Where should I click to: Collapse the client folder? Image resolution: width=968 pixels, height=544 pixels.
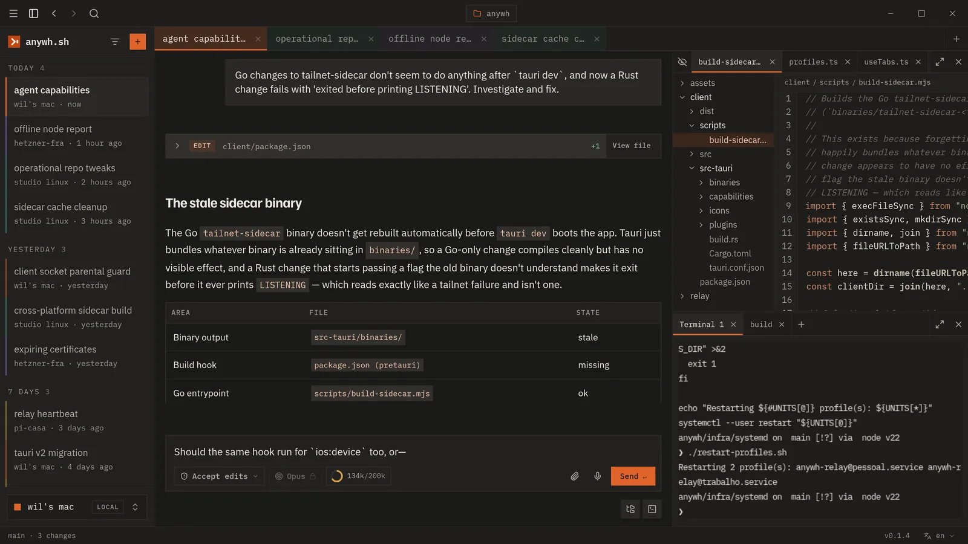701,97
